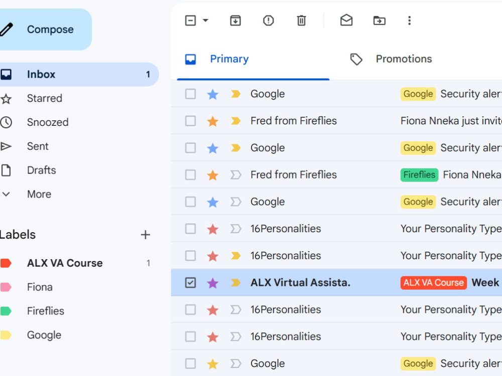This screenshot has height=376, width=502.
Task: Switch to the Promotions tab
Action: click(404, 59)
